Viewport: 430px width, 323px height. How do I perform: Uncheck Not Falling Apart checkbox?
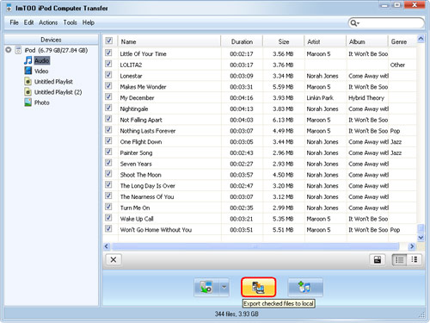coord(108,119)
